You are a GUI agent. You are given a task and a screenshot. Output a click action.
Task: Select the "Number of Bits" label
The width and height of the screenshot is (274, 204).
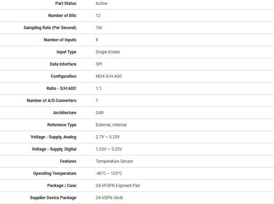[x=62, y=16]
